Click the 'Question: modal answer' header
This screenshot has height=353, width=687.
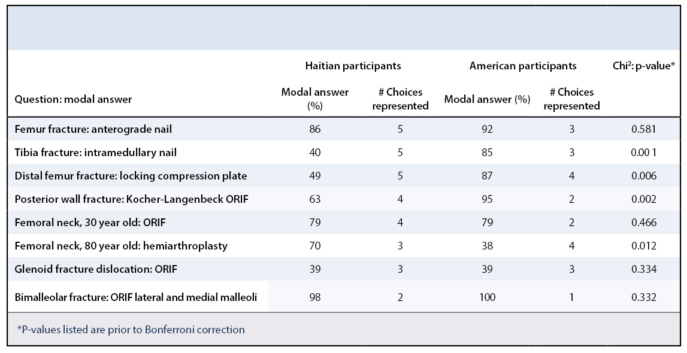(x=73, y=99)
